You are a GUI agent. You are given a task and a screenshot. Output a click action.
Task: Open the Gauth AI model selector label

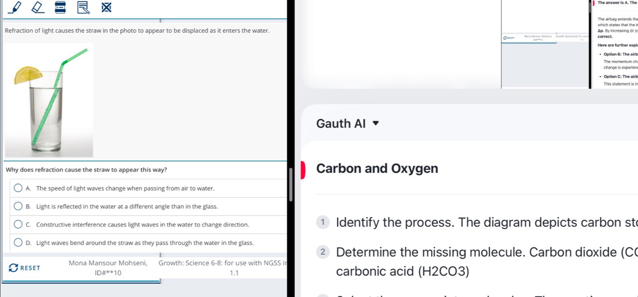click(x=340, y=123)
